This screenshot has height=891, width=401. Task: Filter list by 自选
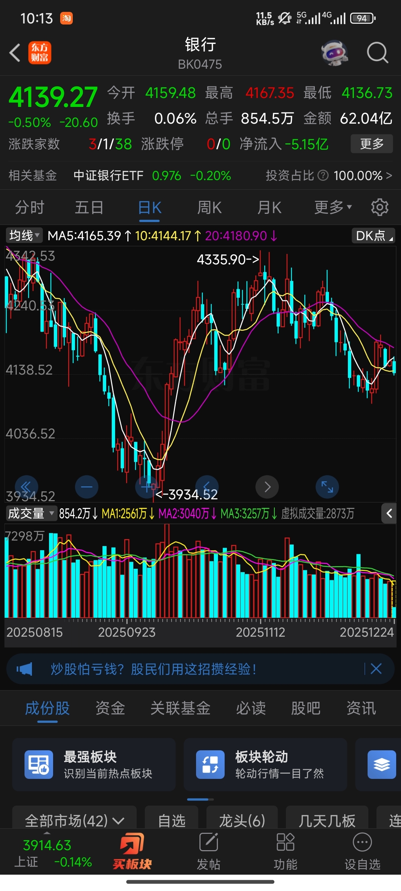click(172, 820)
